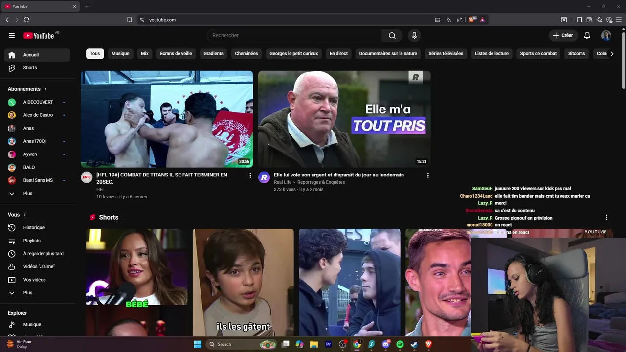Open Leo AI sparkle icon
Image resolution: width=626 pixels, height=352 pixels.
599,20
